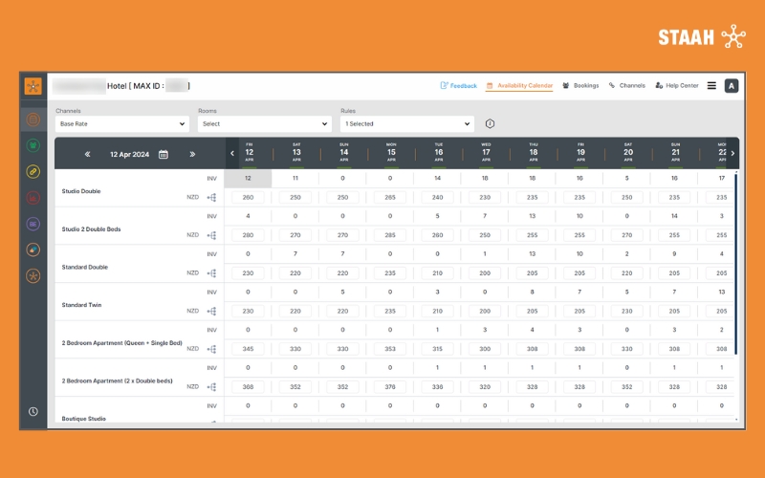Click Studio Double rate plan tree icon
The image size is (765, 478).
(x=211, y=198)
